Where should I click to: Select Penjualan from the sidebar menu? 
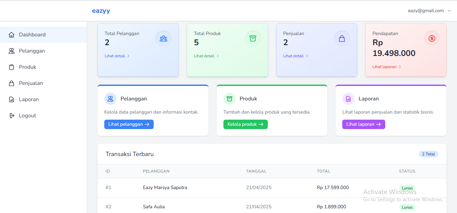[x=31, y=83]
